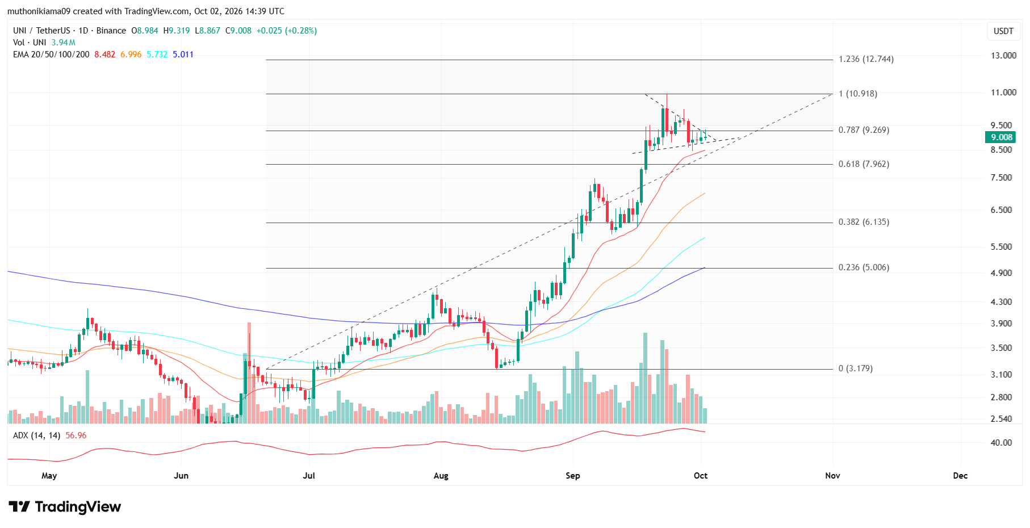Click the Aug label on time axis
This screenshot has width=1030, height=528.
click(x=441, y=476)
